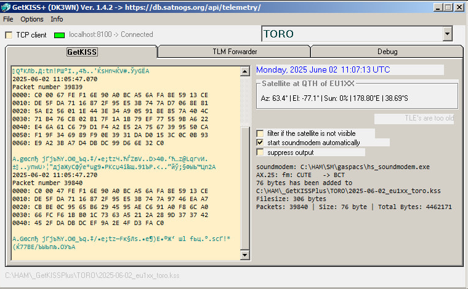The image size is (468, 289).
Task: Toggle filter if satellite is not visible
Action: tap(260, 133)
